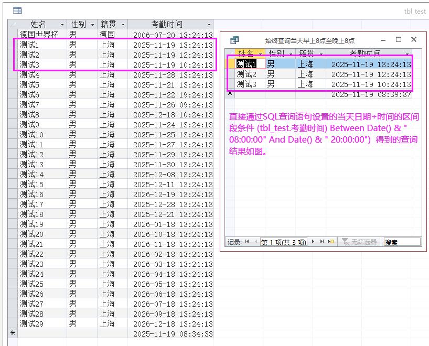
Task: Go to last record in navigation bar
Action: pos(322,242)
